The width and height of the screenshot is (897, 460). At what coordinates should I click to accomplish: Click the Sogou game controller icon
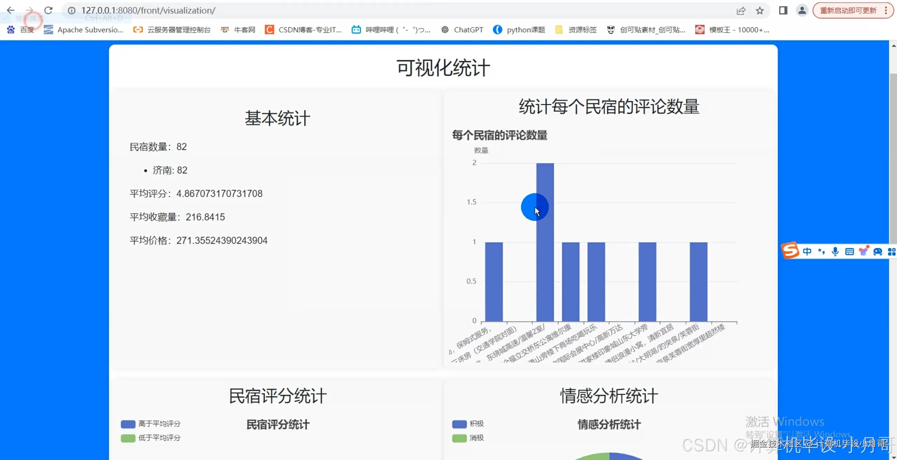point(878,252)
